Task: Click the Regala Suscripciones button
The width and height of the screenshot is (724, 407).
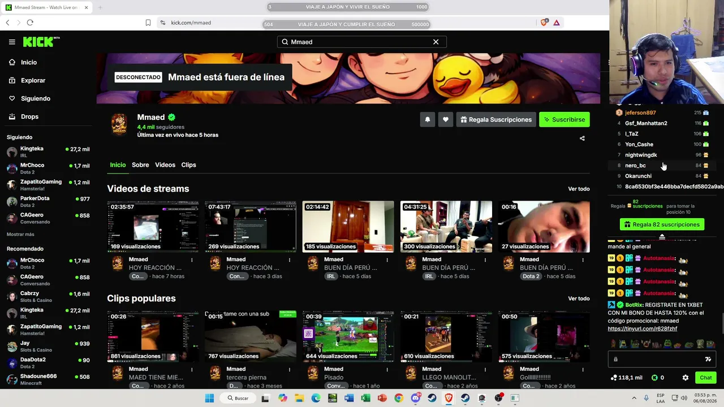Action: [496, 119]
